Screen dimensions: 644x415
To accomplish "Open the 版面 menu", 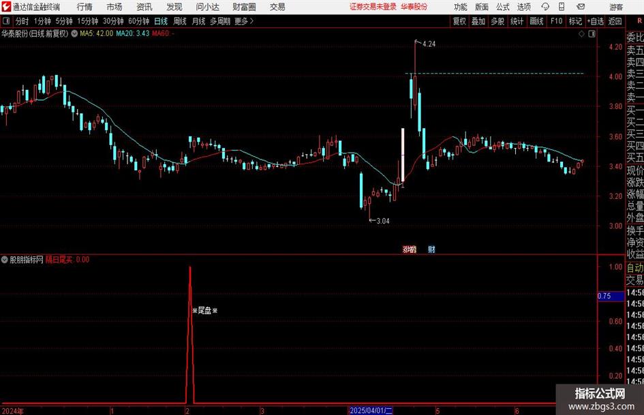I will (x=482, y=7).
